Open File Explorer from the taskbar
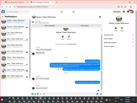 [13, 98]
